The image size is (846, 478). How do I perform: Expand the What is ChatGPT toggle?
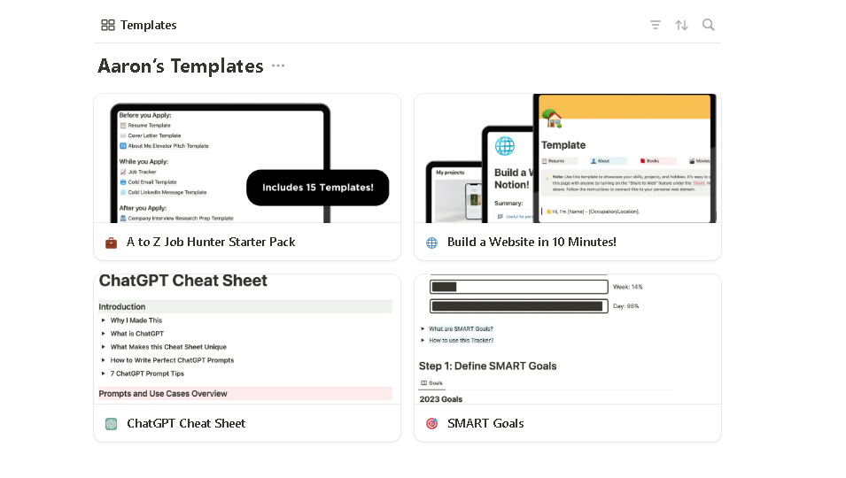tap(103, 334)
